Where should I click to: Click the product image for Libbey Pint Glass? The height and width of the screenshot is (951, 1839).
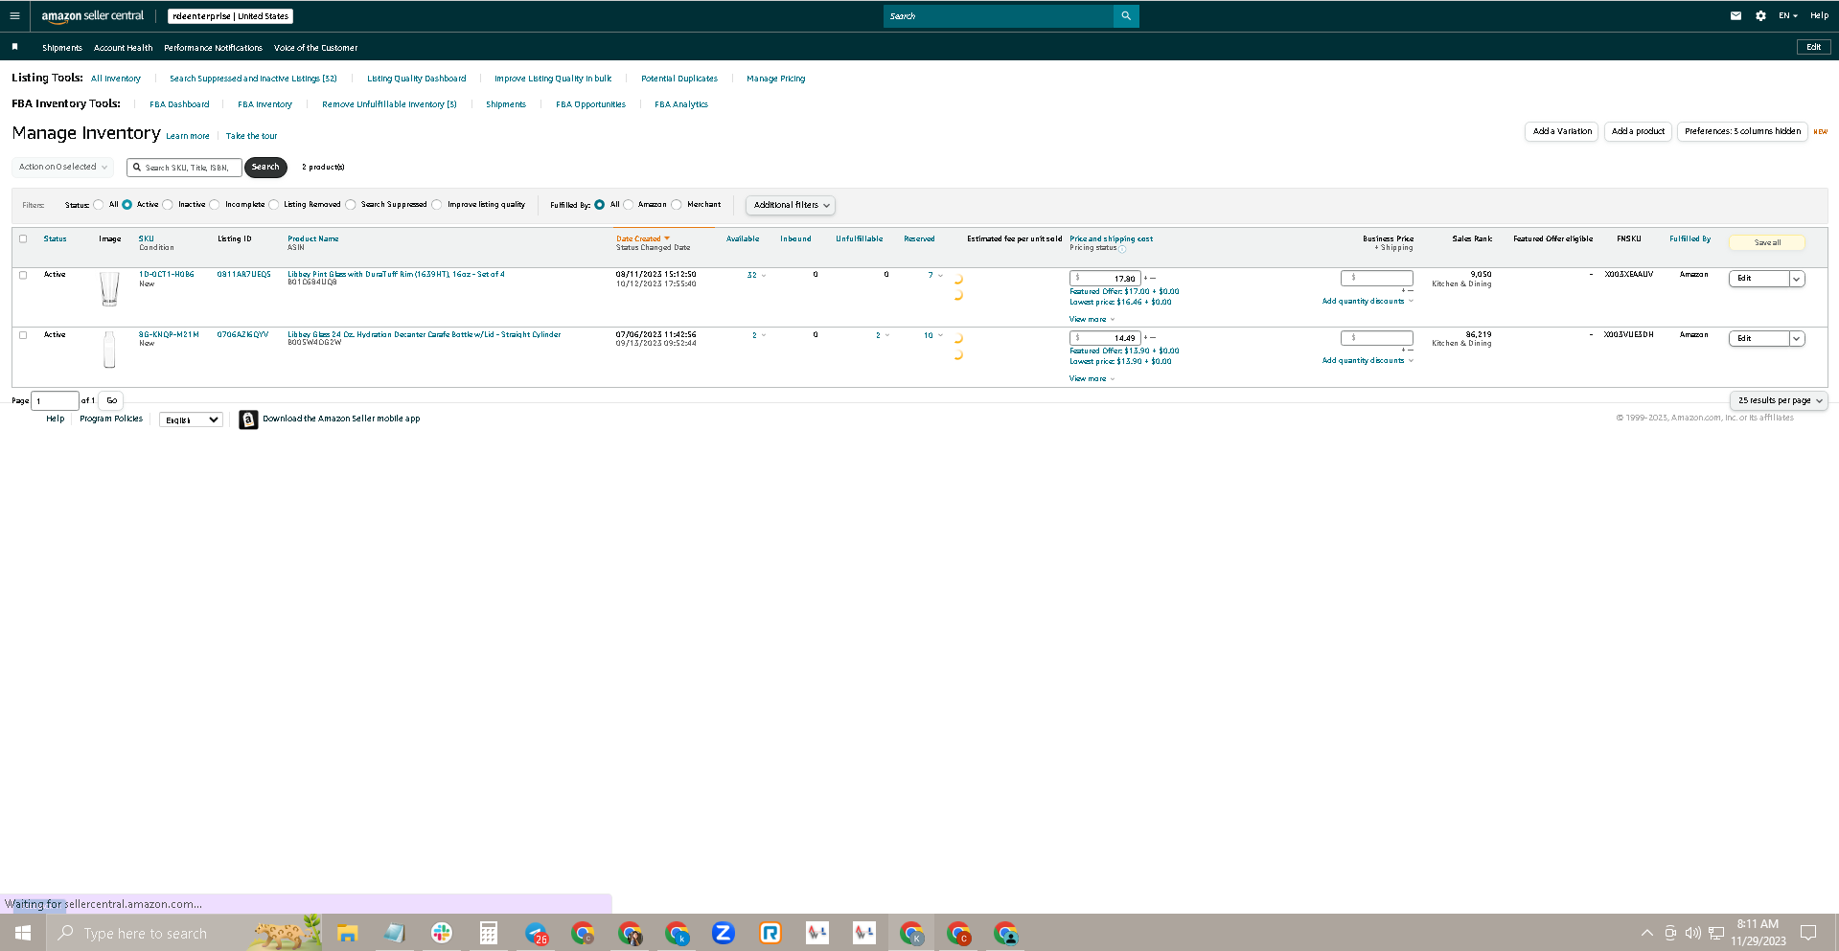coord(109,288)
